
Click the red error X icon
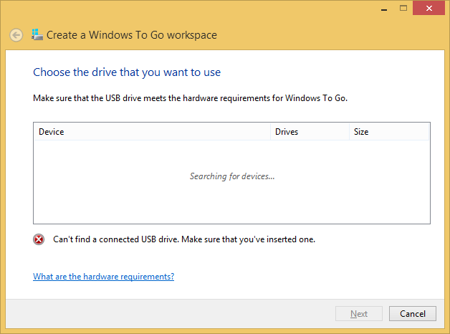tap(39, 239)
